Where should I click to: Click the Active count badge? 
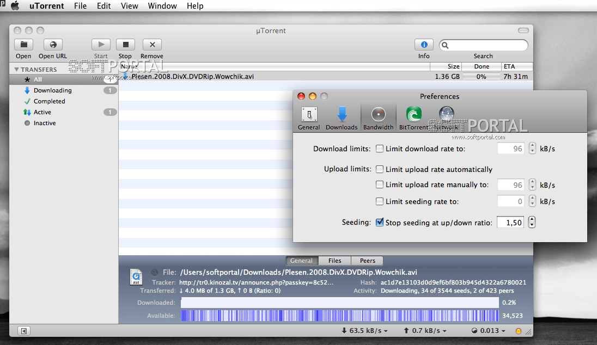pos(110,112)
